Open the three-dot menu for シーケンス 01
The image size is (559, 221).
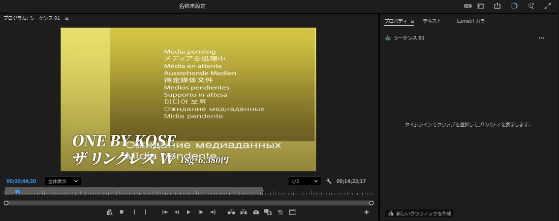coord(542,38)
